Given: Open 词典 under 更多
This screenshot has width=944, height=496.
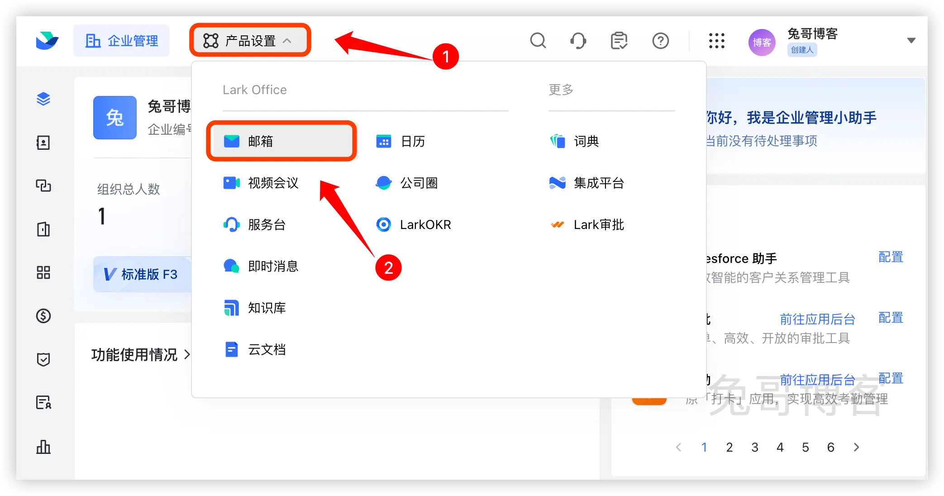Looking at the screenshot, I should (x=574, y=141).
